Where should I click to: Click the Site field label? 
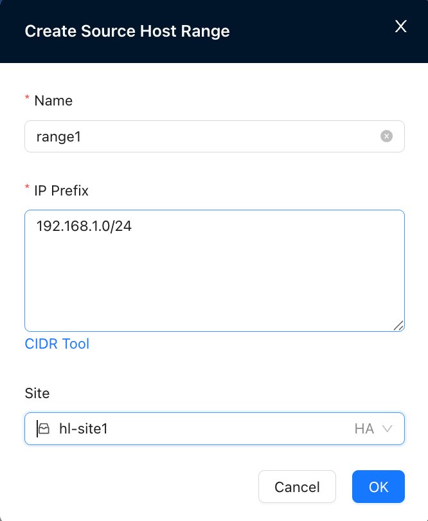coord(37,394)
